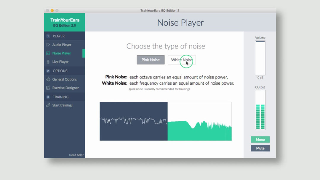Click the Output level meter
Image resolution: width=320 pixels, height=180 pixels.
pos(260,110)
